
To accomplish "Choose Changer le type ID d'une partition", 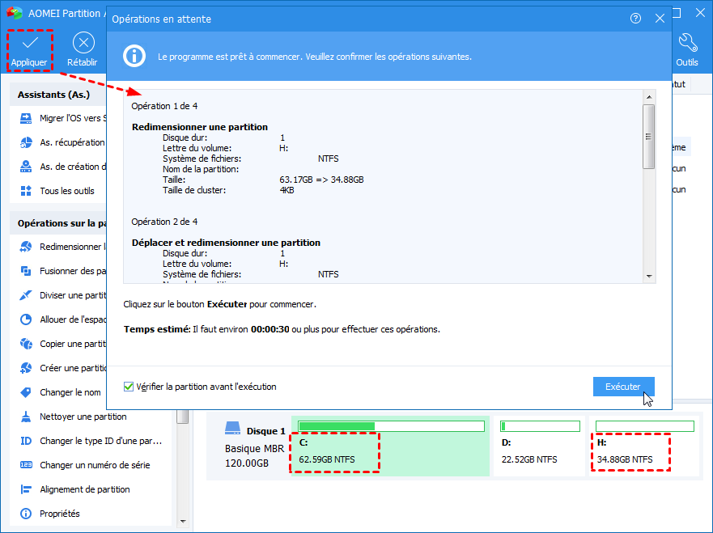I will [100, 441].
